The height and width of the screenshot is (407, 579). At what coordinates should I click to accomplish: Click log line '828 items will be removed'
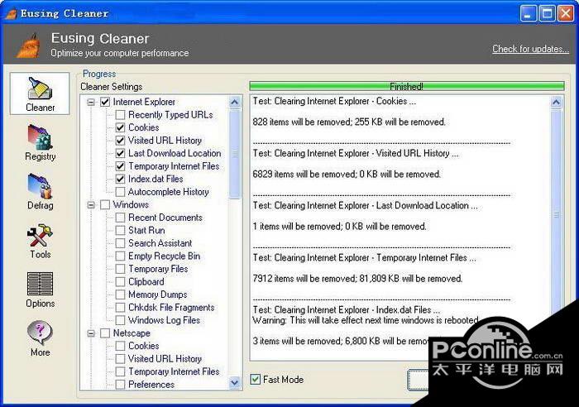click(349, 122)
